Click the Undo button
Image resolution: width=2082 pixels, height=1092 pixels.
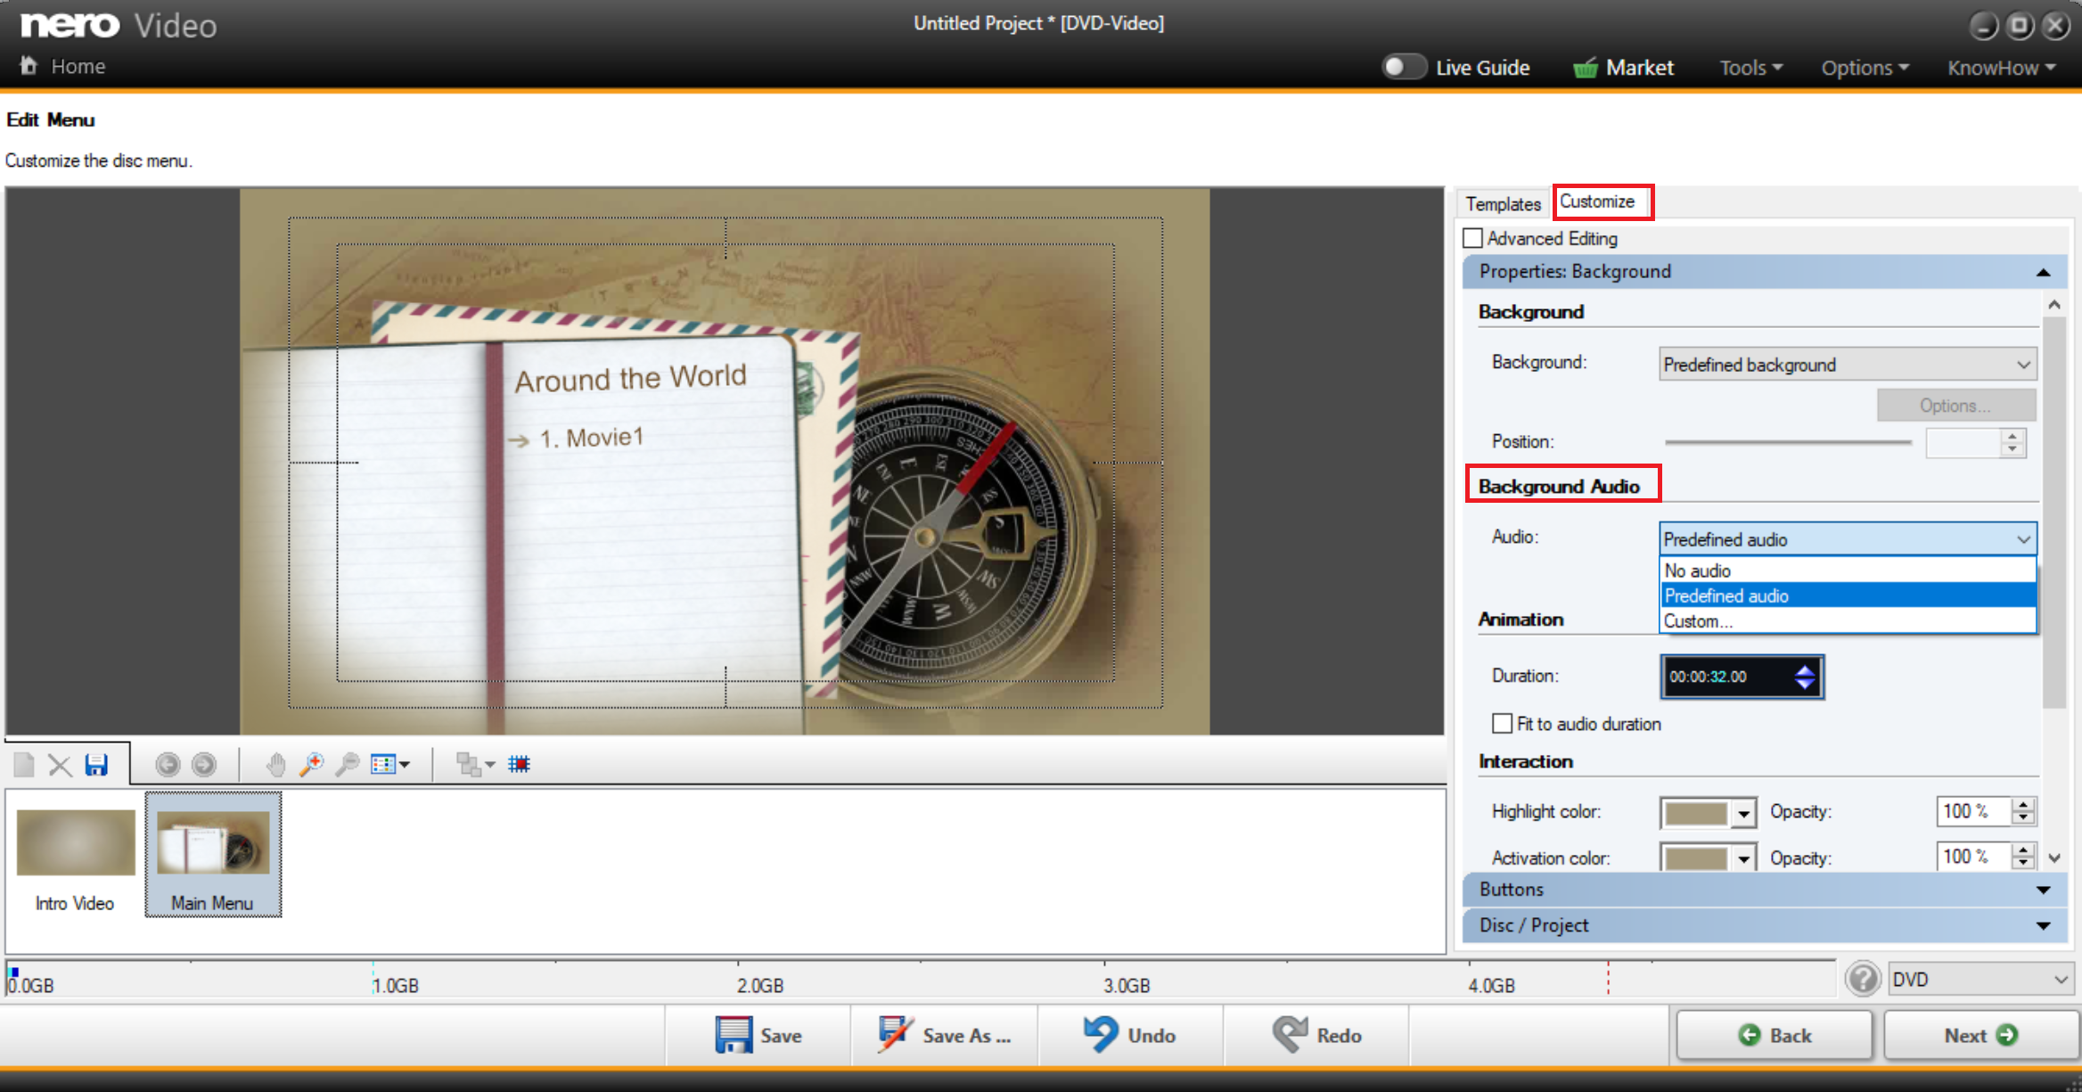point(1130,1035)
